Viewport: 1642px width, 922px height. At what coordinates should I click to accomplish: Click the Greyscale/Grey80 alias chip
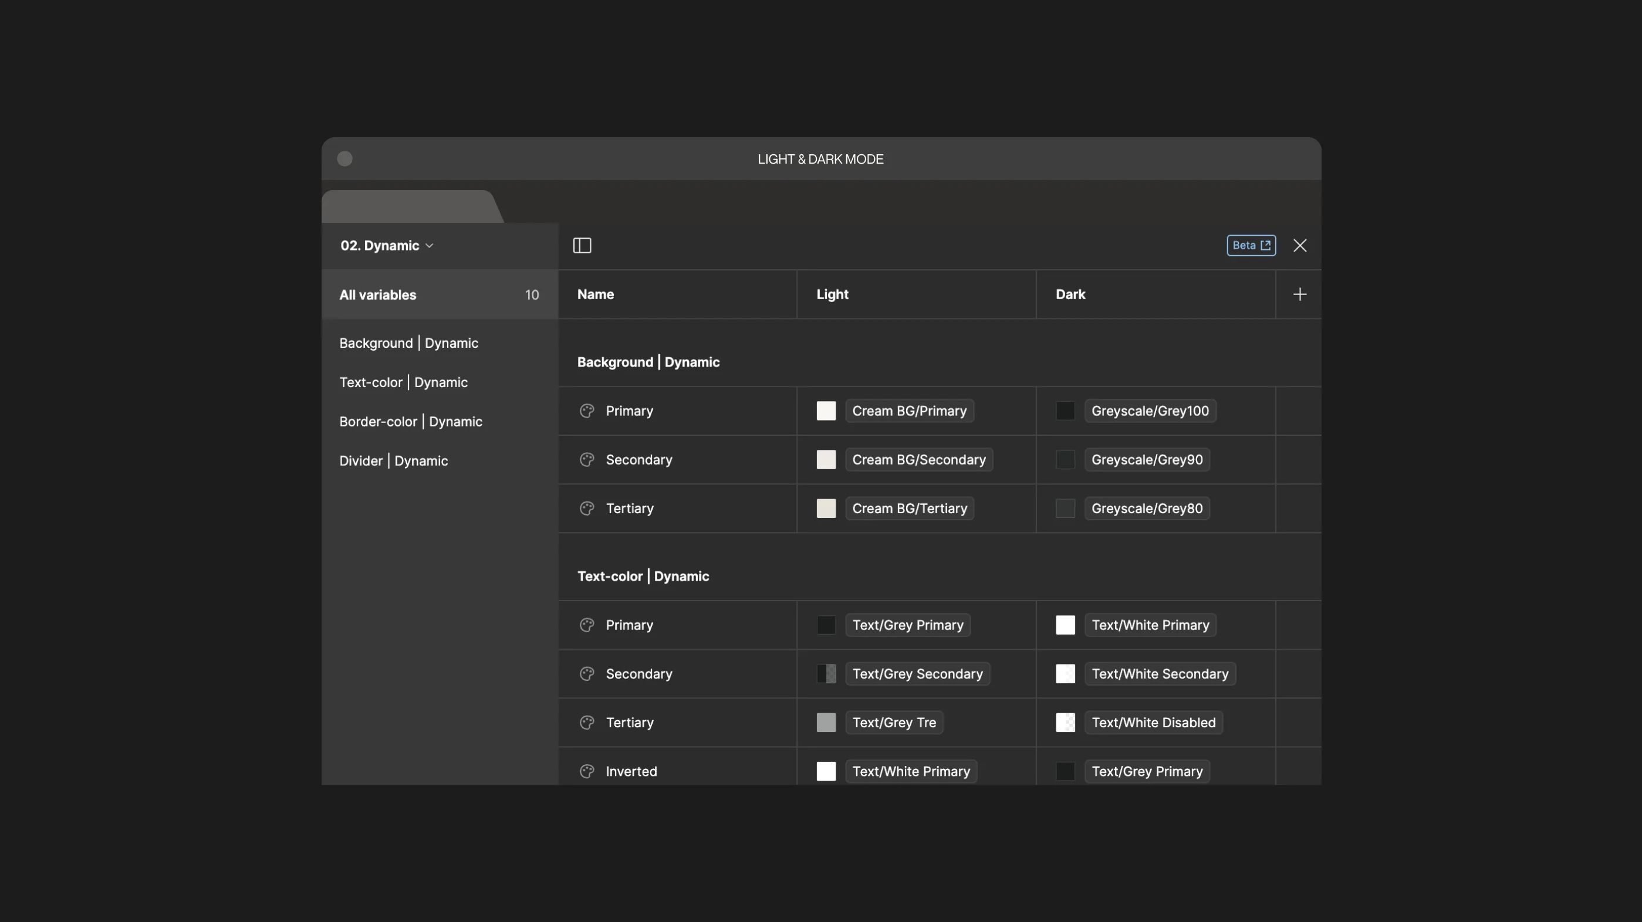pyautogui.click(x=1147, y=509)
